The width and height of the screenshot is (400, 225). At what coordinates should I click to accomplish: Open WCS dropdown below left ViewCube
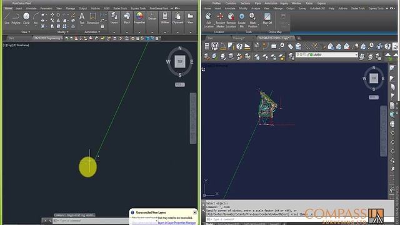[x=180, y=84]
